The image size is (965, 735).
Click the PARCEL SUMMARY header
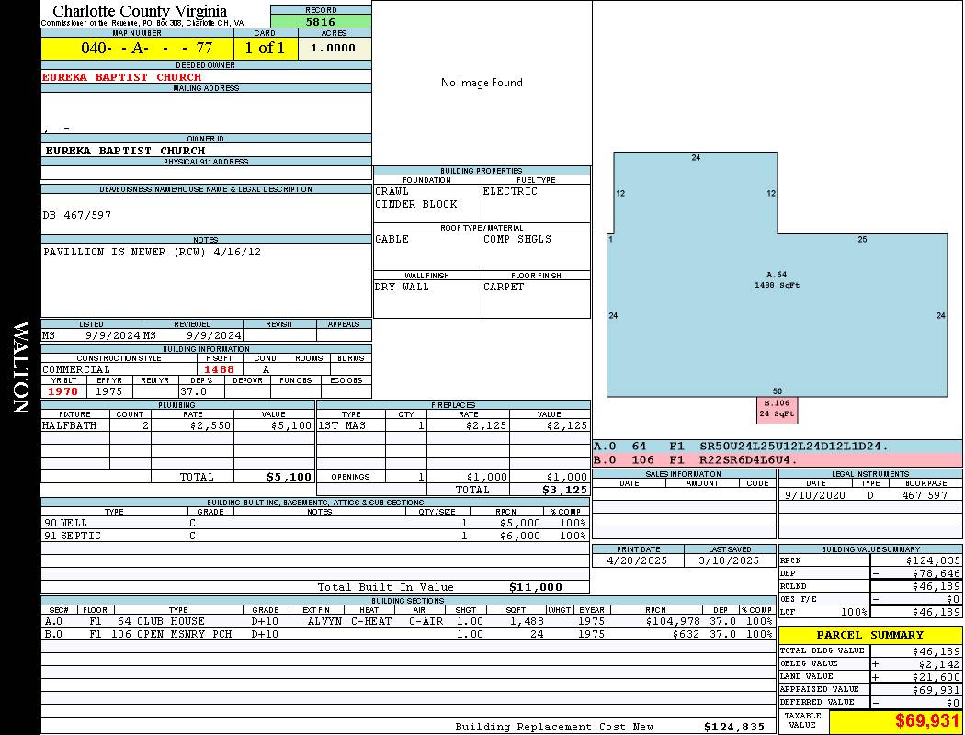point(870,635)
